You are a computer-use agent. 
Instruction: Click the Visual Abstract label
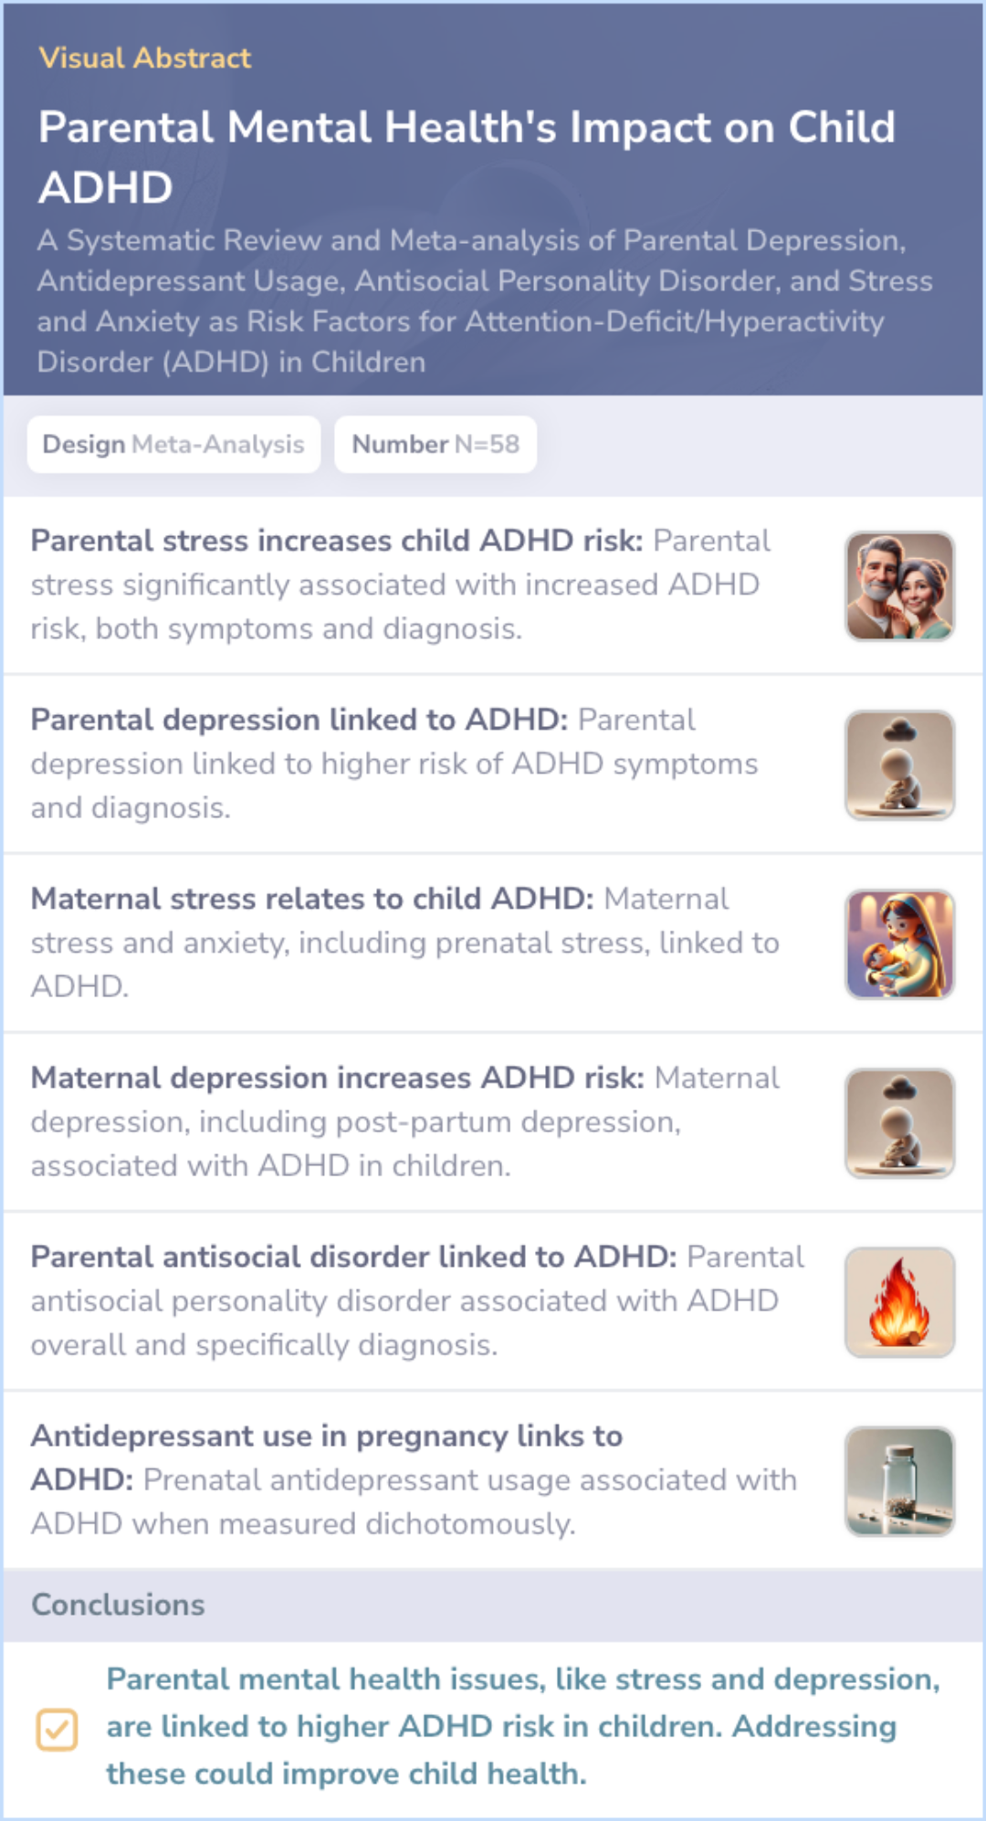[144, 58]
